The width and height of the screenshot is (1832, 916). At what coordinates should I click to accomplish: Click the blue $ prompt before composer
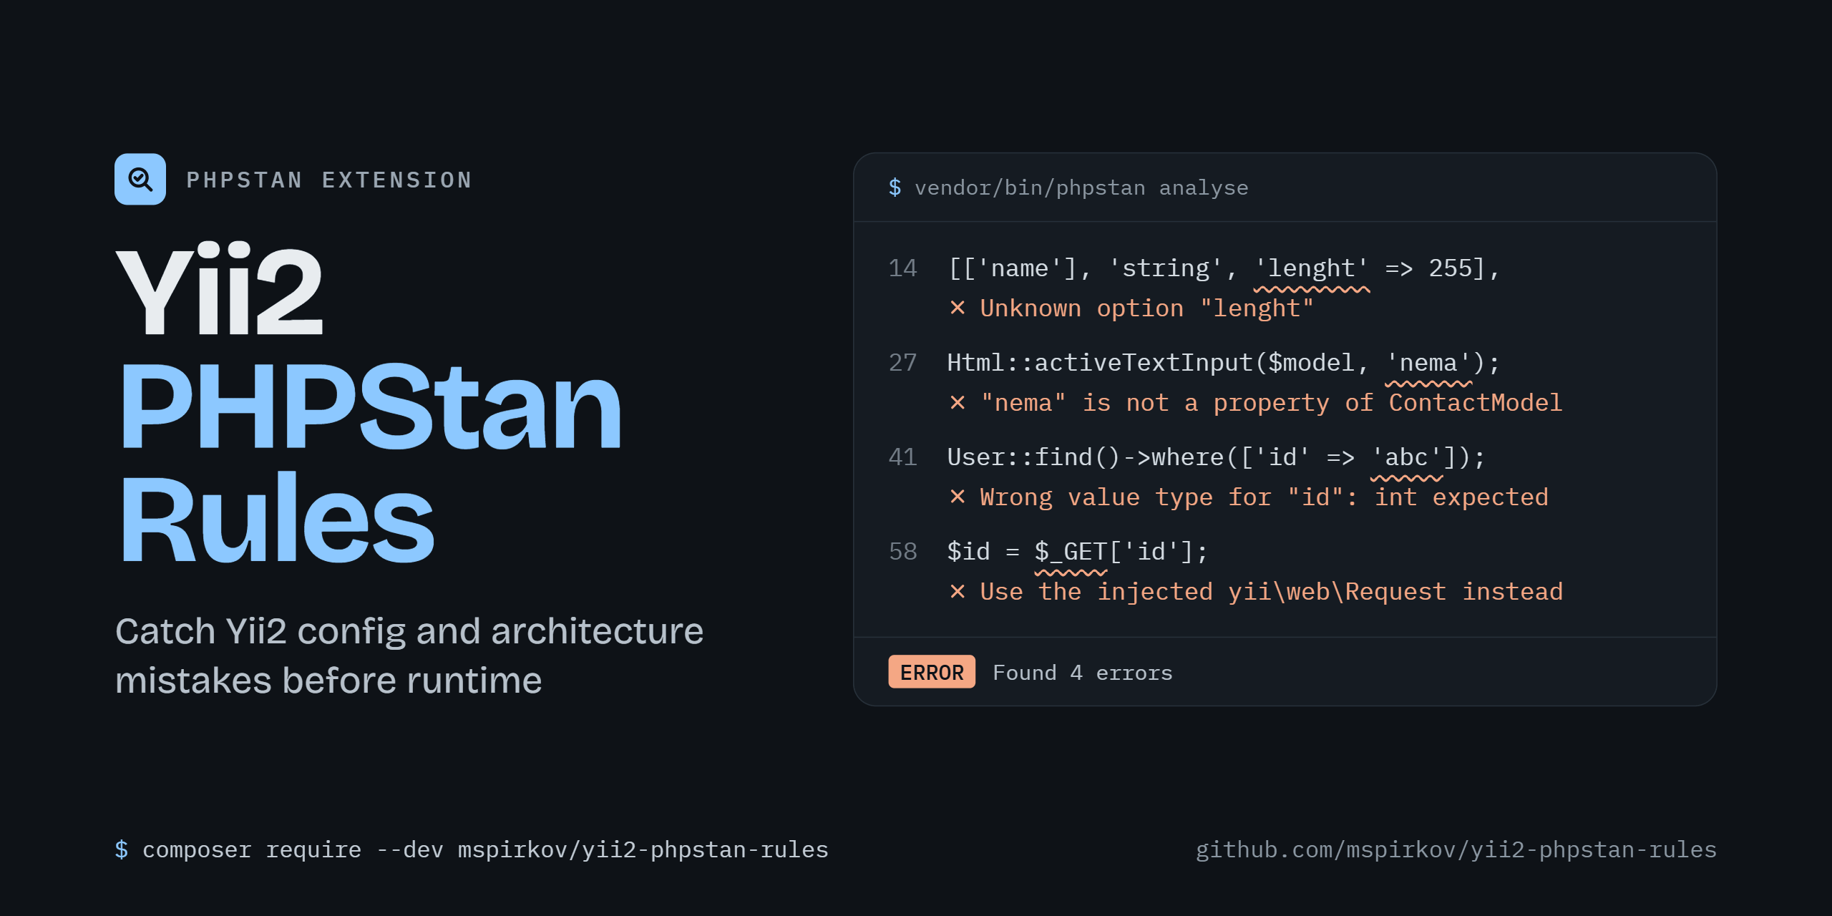122,849
